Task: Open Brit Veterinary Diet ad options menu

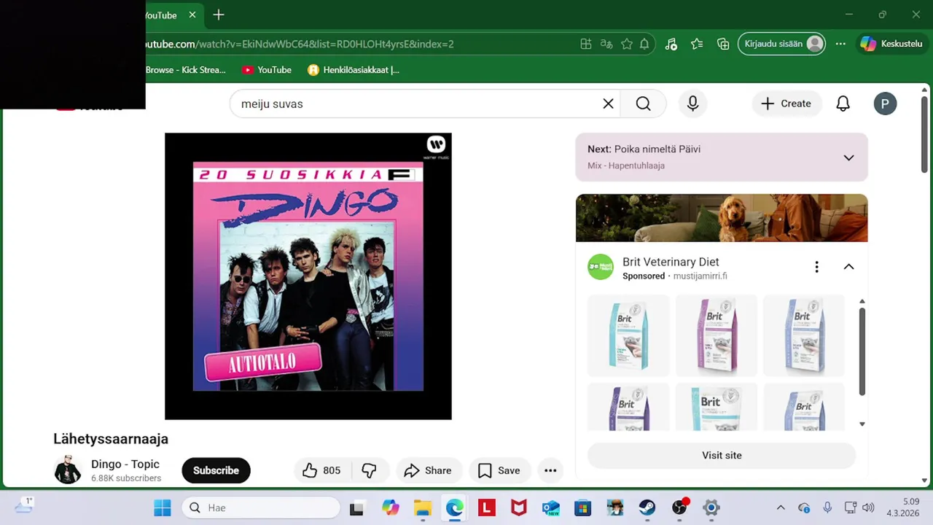Action: point(816,267)
